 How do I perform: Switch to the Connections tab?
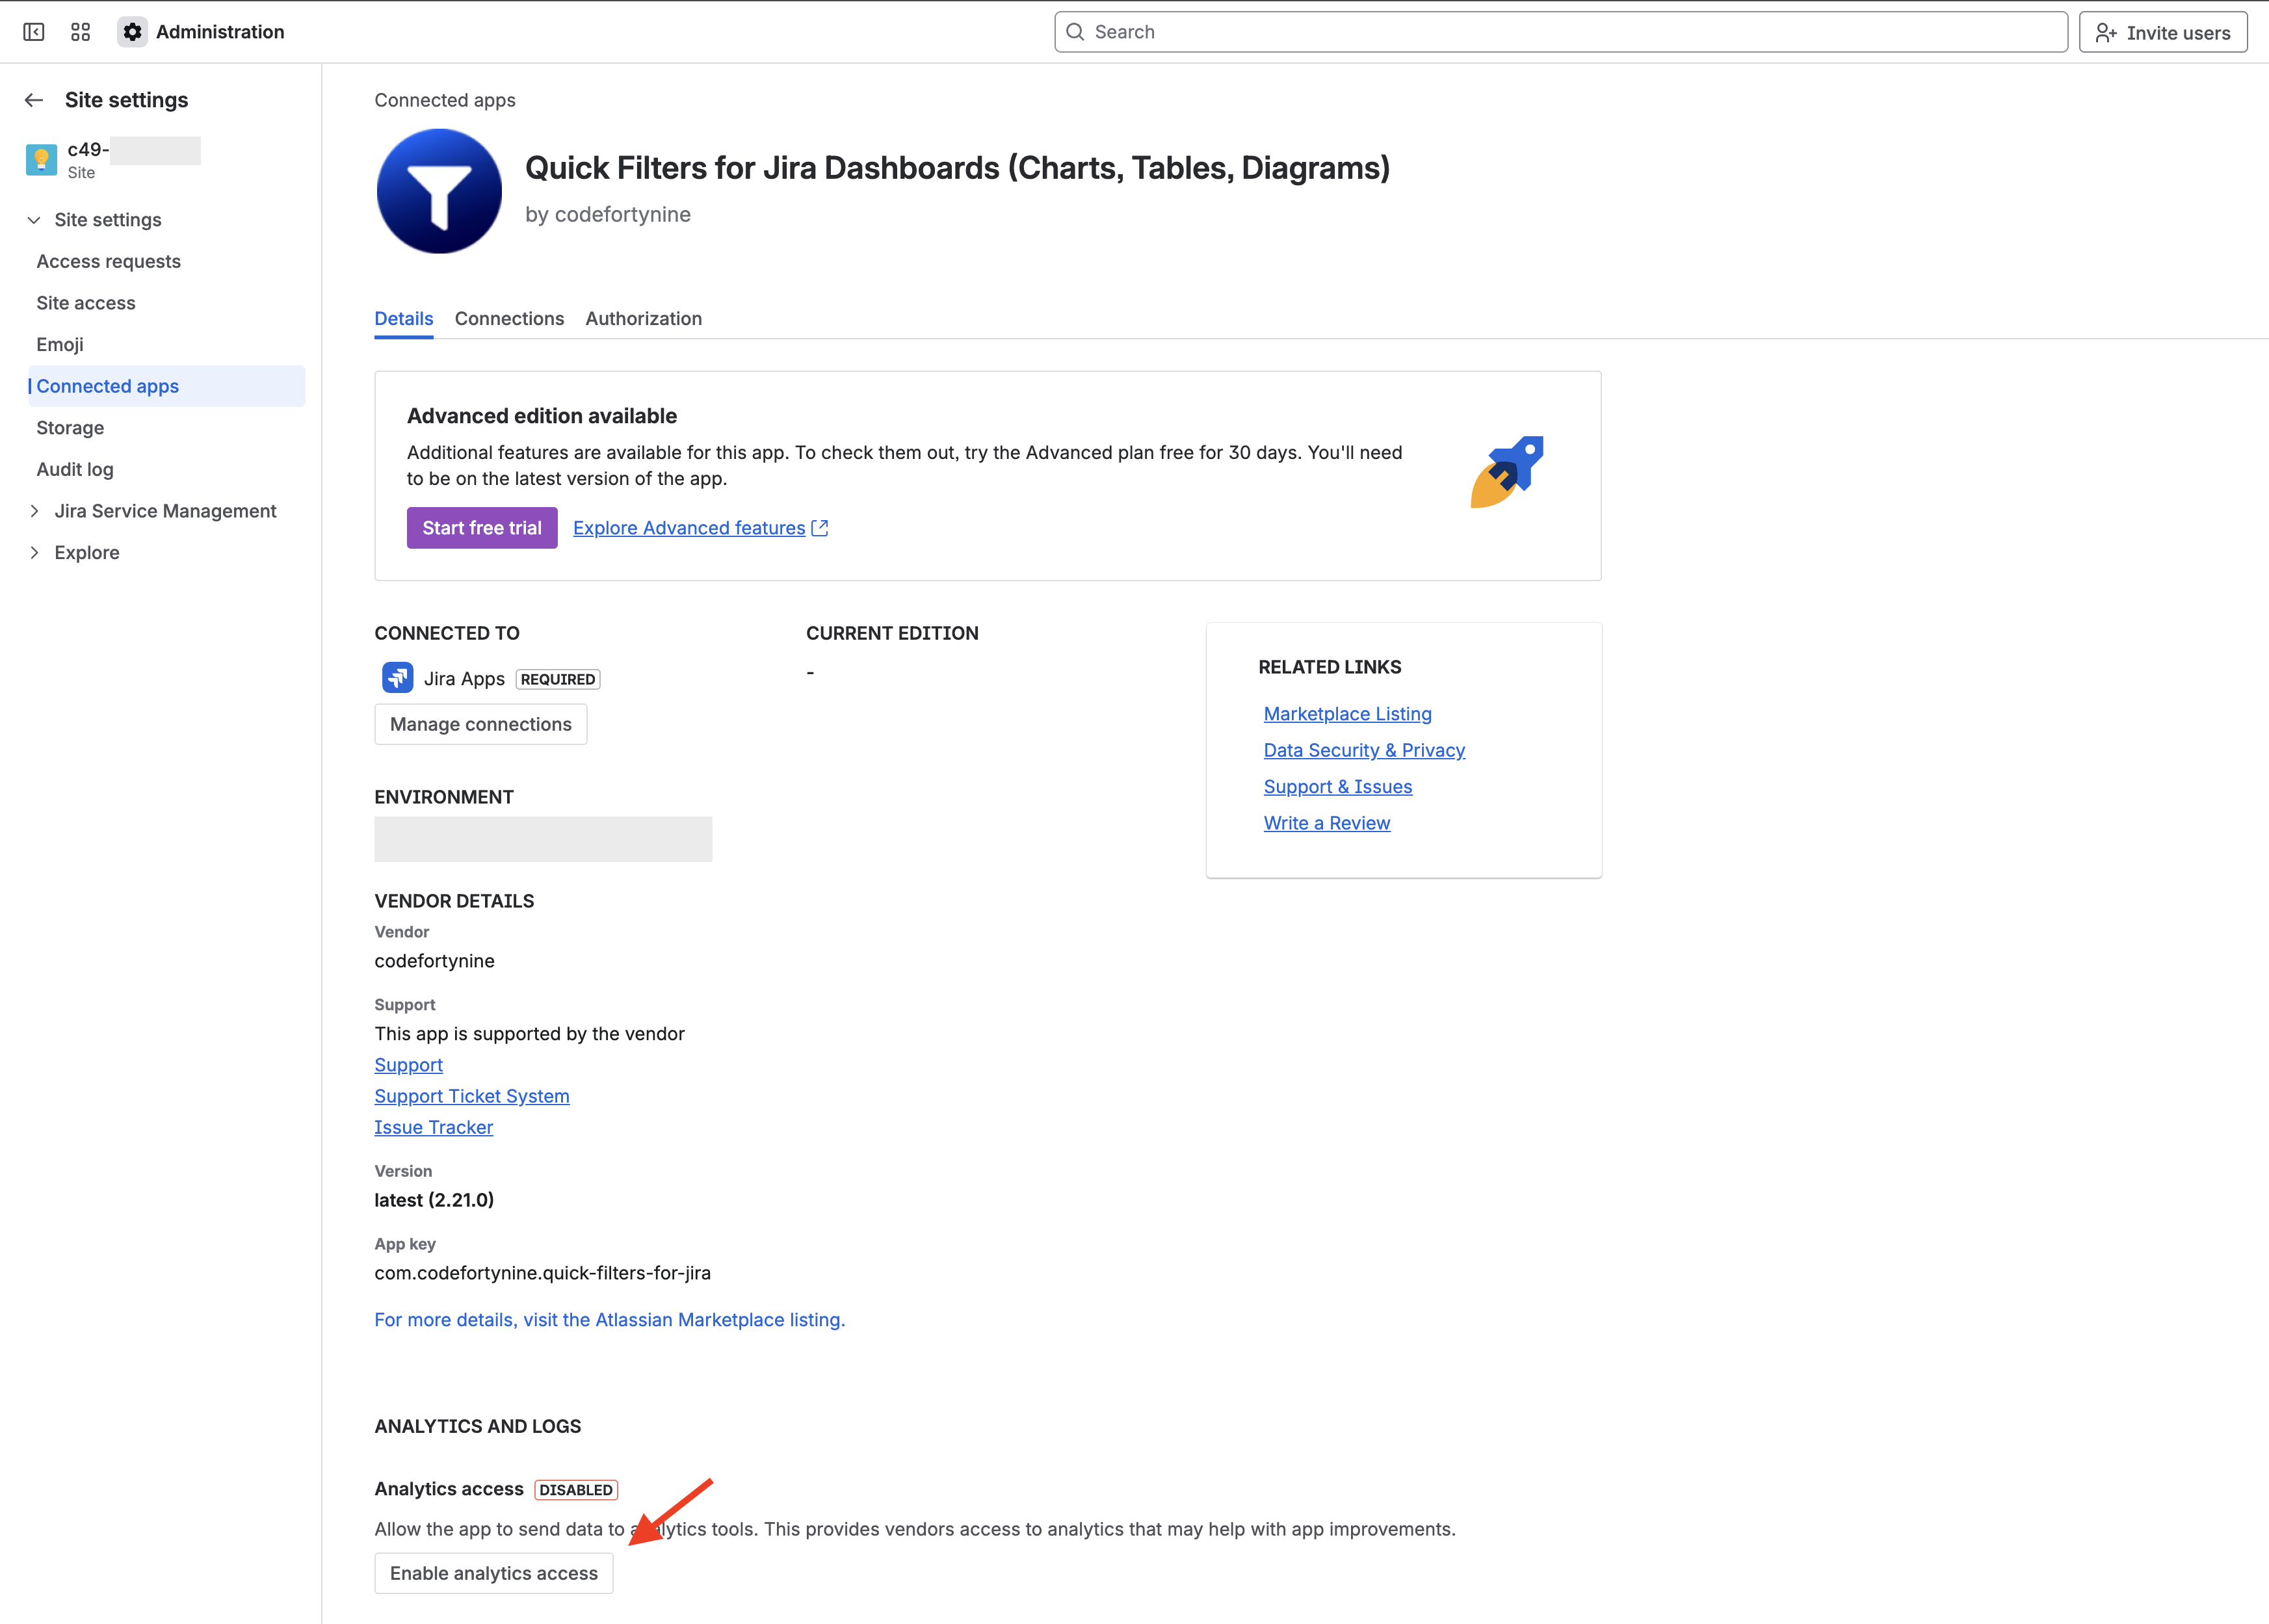pyautogui.click(x=509, y=319)
